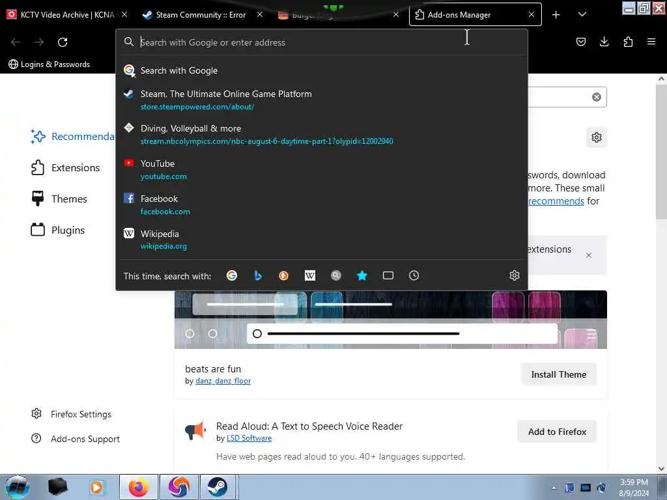
Task: Preview the beats are fun theme image
Action: pos(391,320)
